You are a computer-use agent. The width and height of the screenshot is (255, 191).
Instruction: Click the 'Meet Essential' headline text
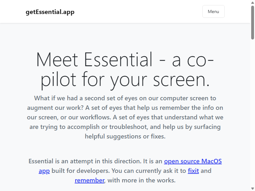(94, 60)
